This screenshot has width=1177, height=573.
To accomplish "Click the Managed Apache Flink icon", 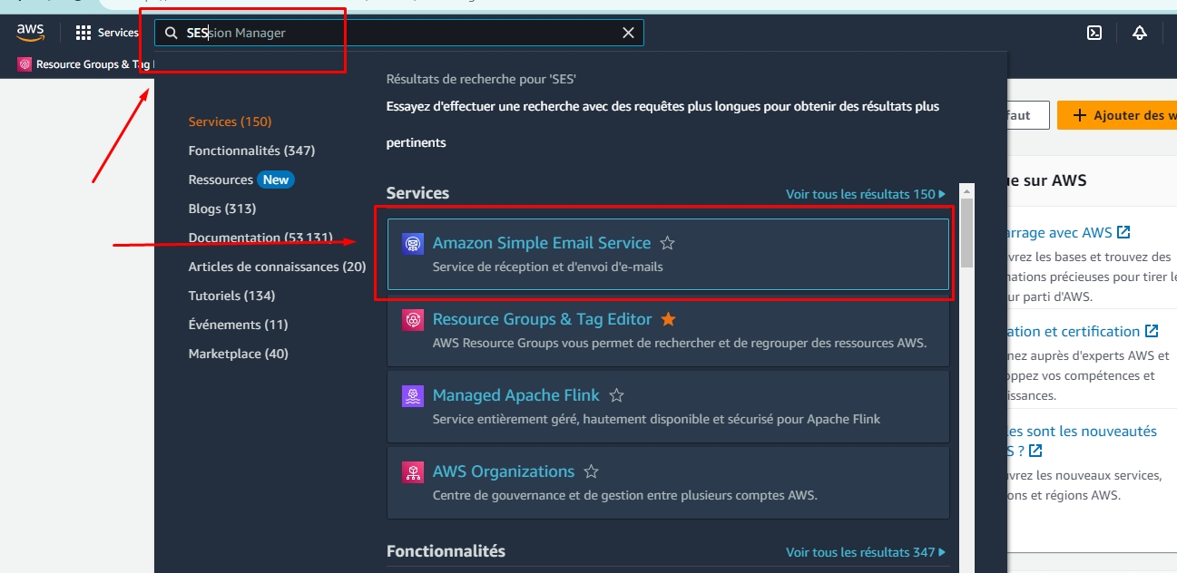I will pos(413,396).
